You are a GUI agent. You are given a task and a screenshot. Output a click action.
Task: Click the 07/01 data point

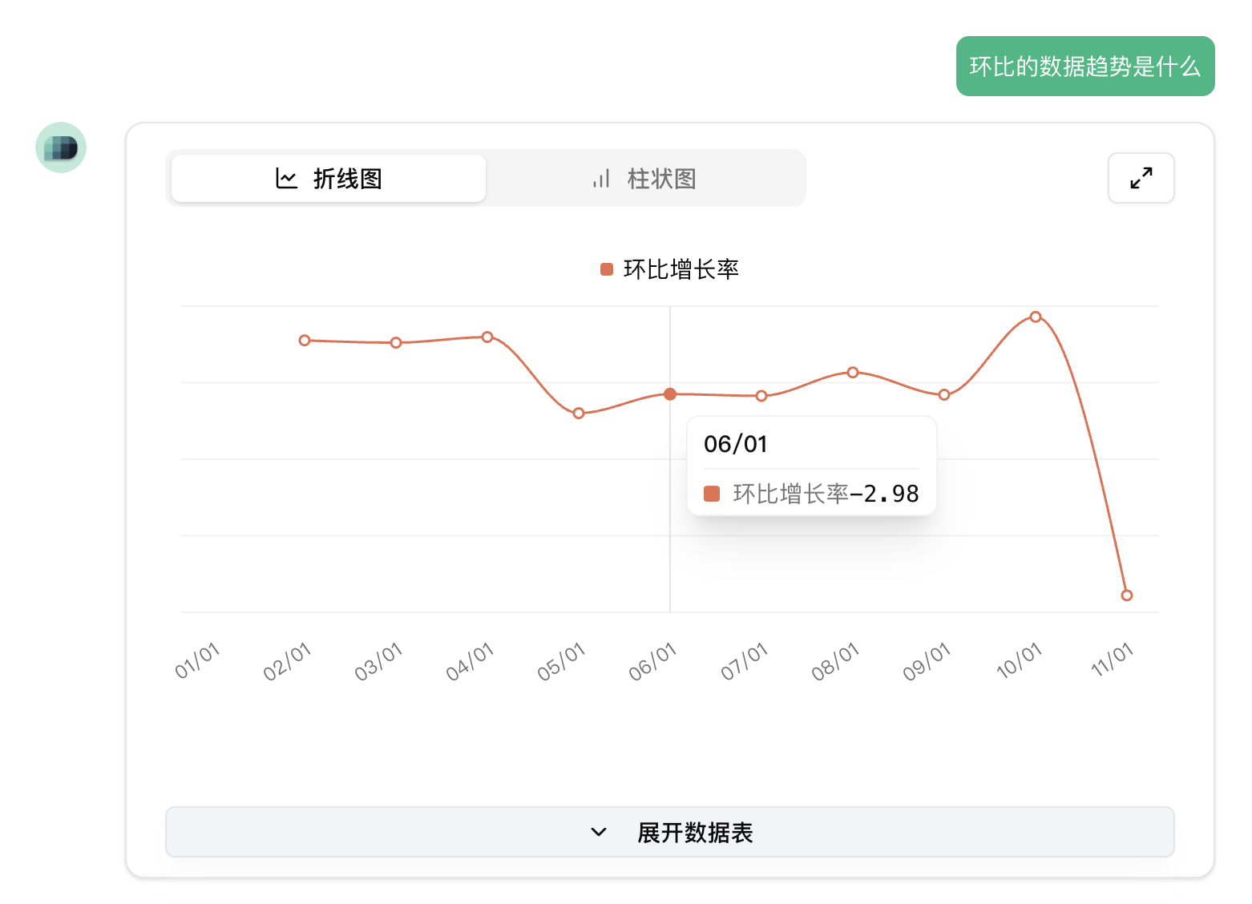[x=761, y=396]
